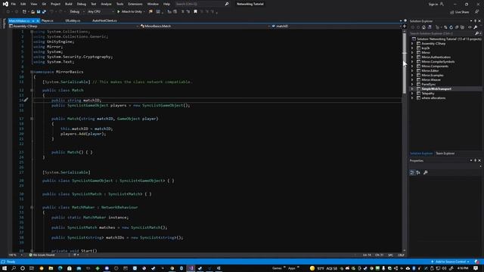Collapse the MatchMaker class block
Viewport: 484px width, 272px height.
click(x=32, y=208)
